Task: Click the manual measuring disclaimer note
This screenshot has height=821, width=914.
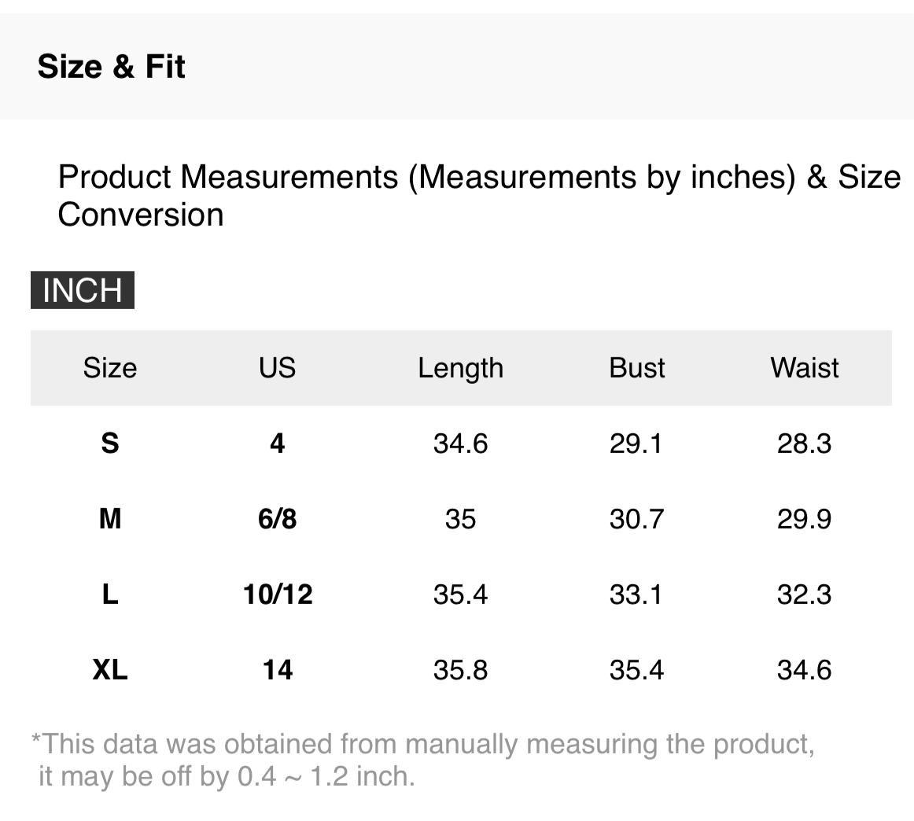Action: point(422,760)
